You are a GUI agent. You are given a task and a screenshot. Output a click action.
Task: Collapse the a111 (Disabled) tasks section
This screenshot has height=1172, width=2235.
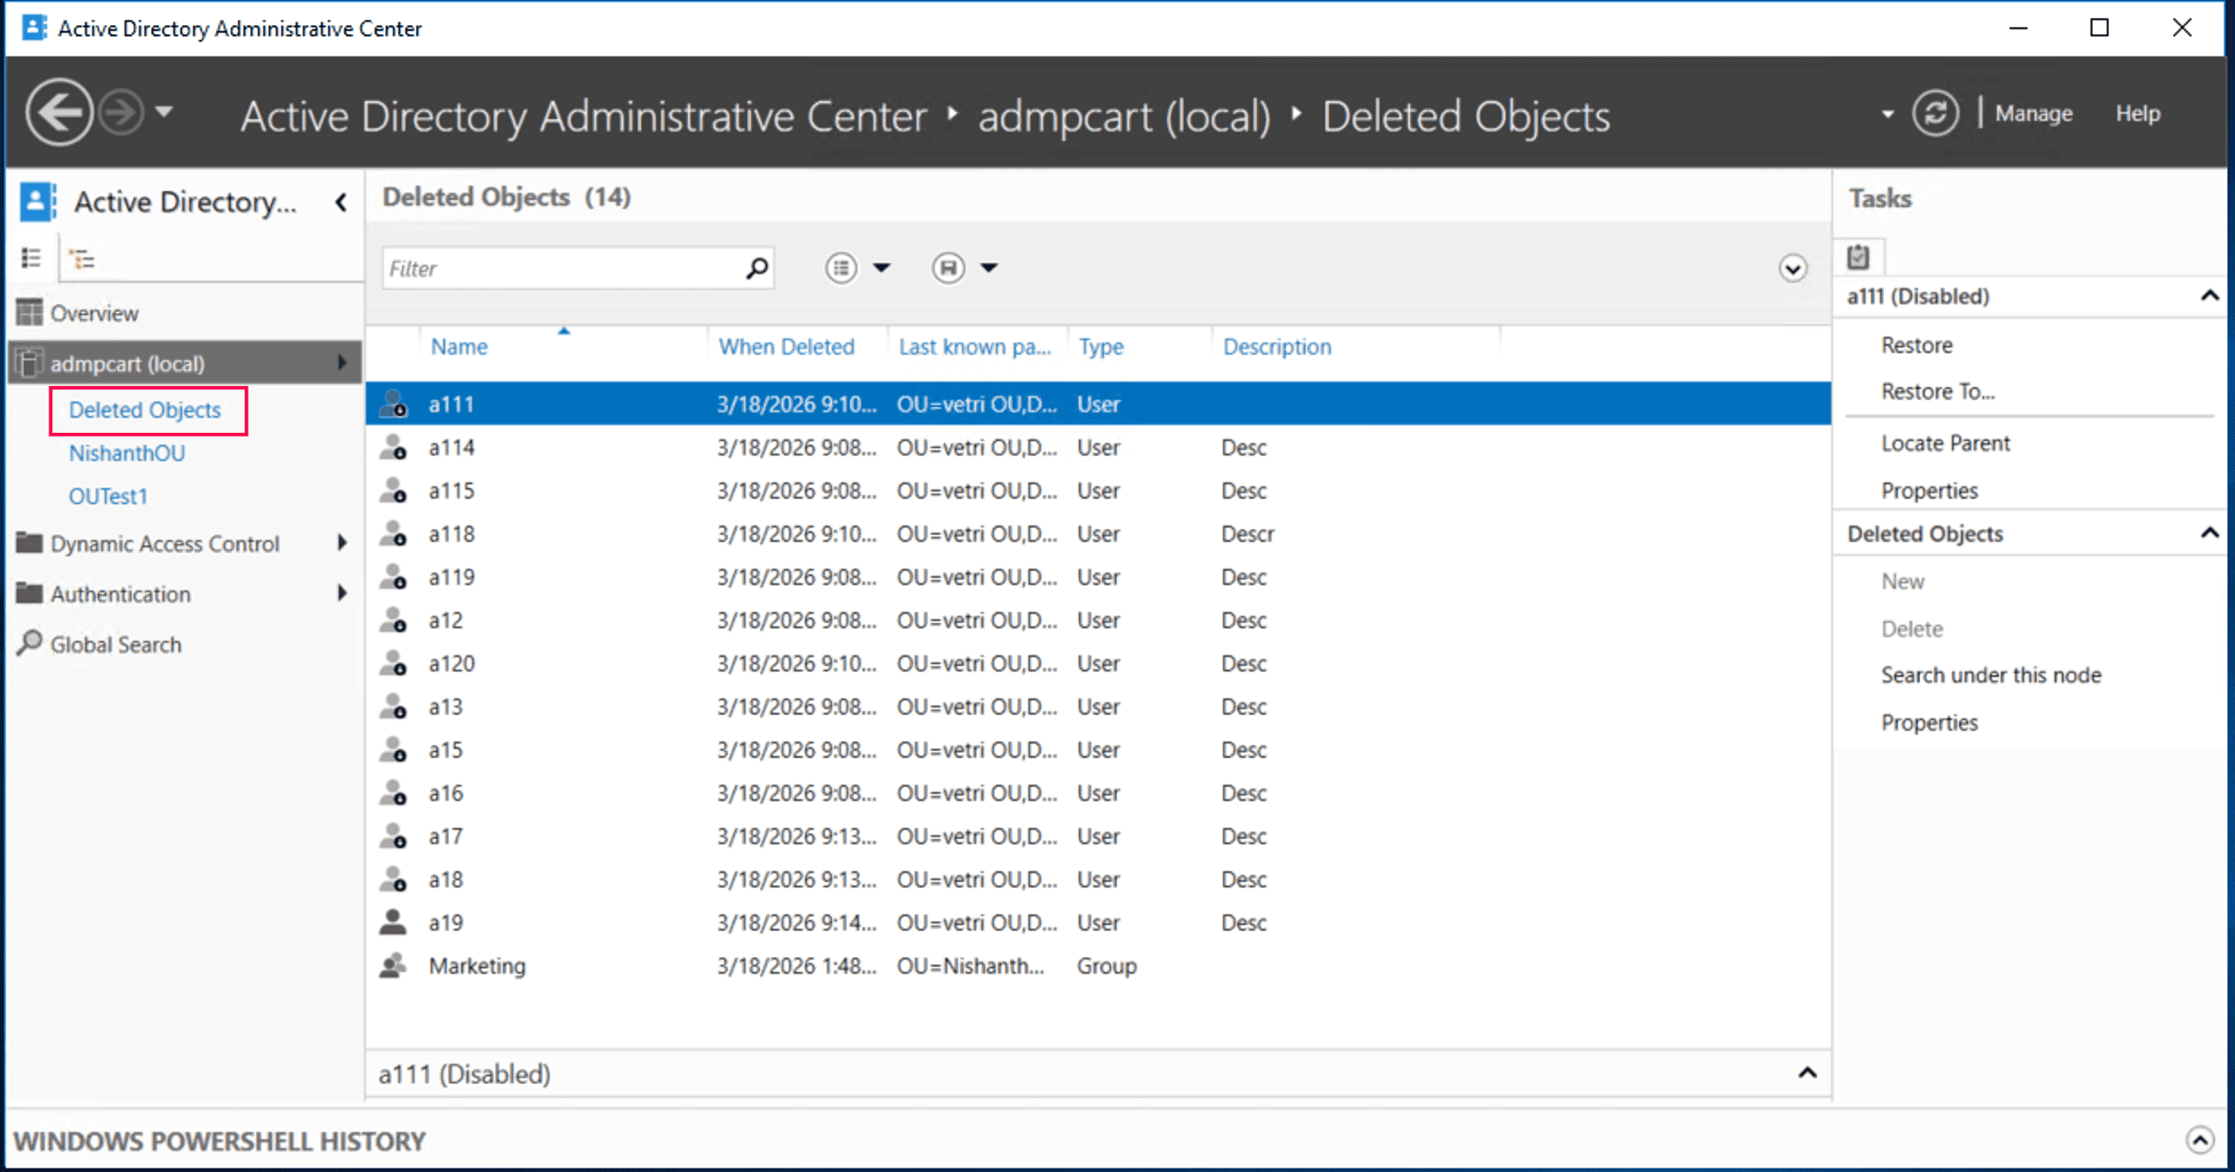2209,295
